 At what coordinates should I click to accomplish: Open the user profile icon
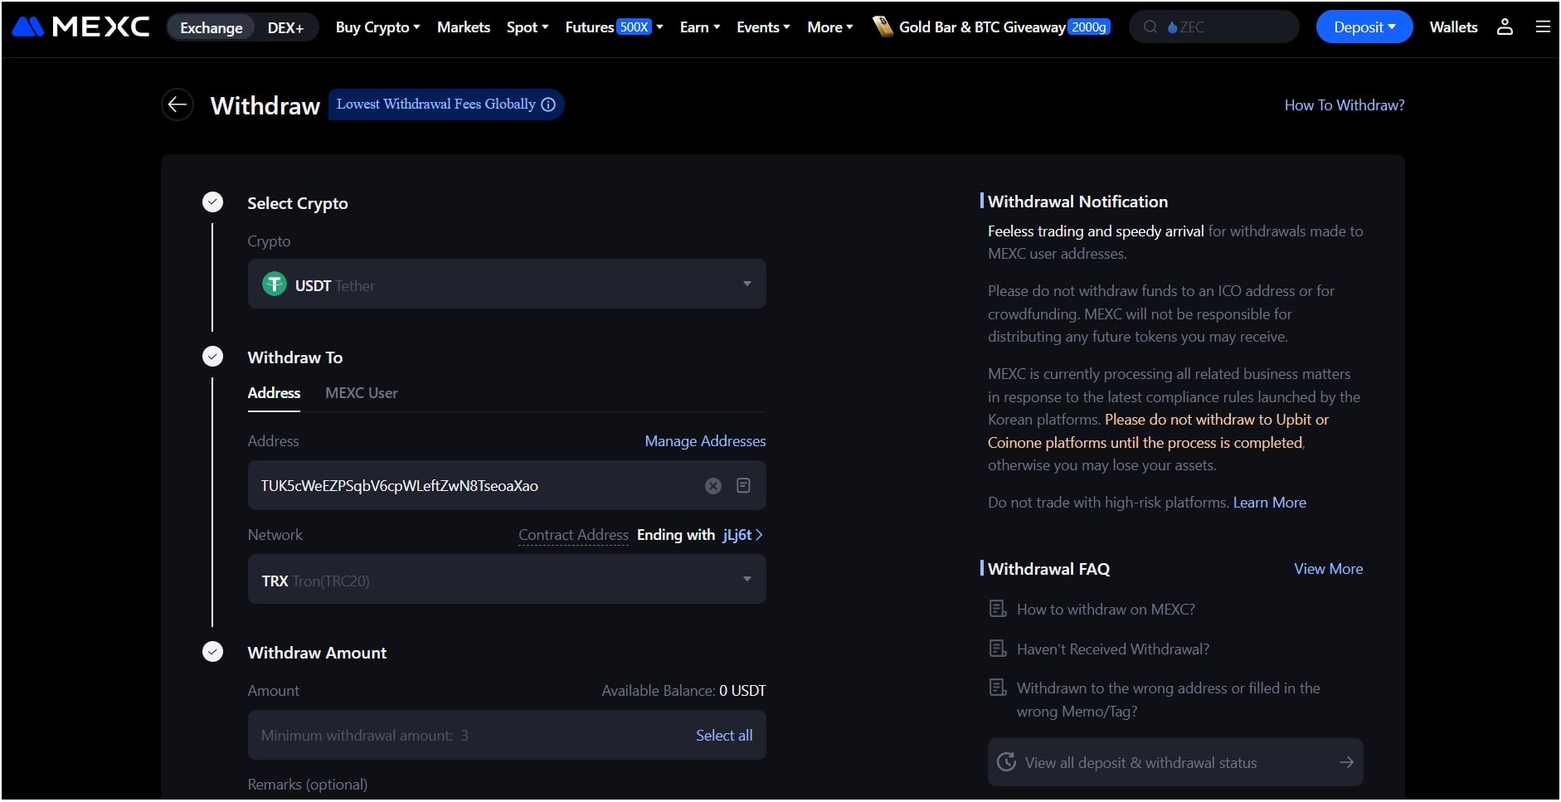[1505, 26]
